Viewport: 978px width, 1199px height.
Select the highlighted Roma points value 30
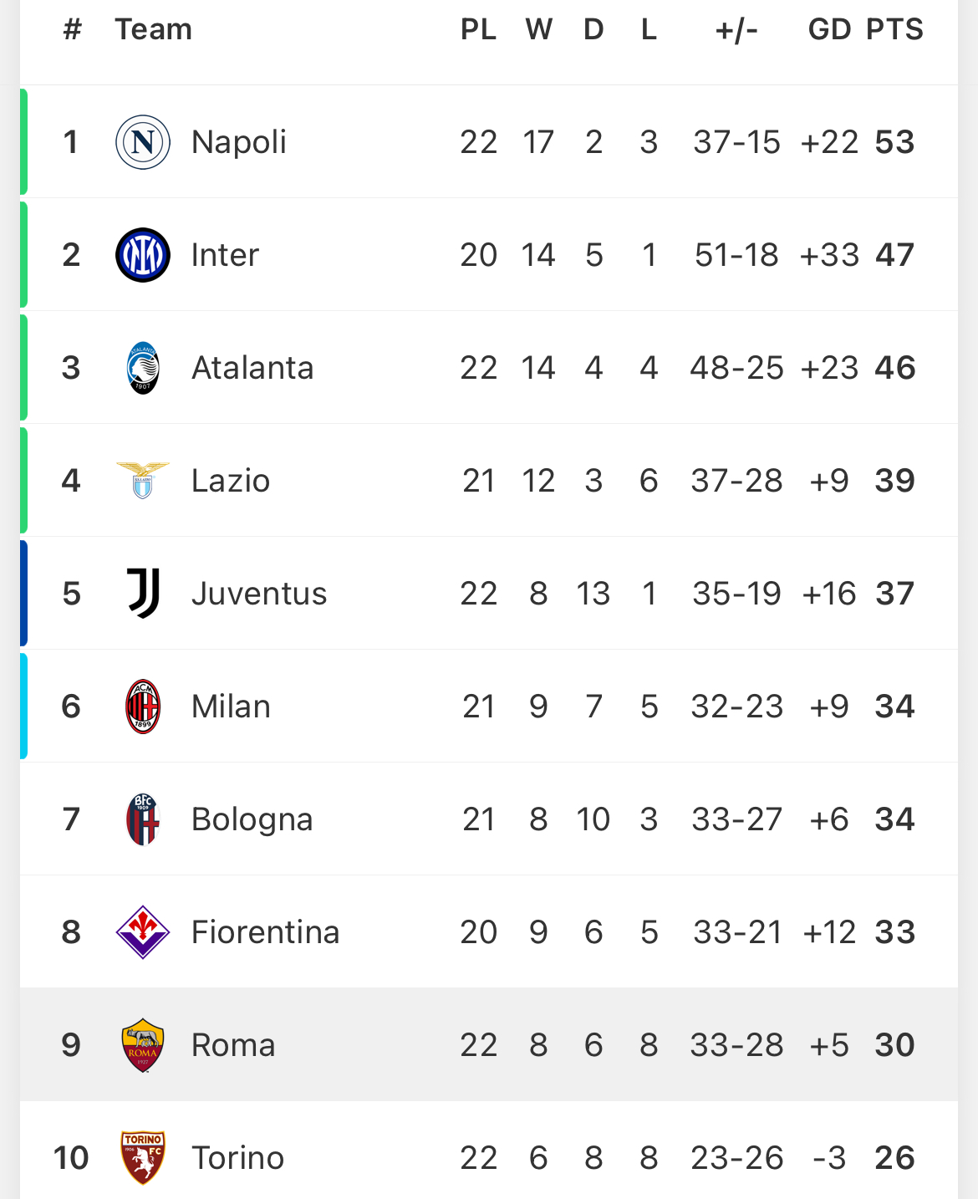point(894,1045)
